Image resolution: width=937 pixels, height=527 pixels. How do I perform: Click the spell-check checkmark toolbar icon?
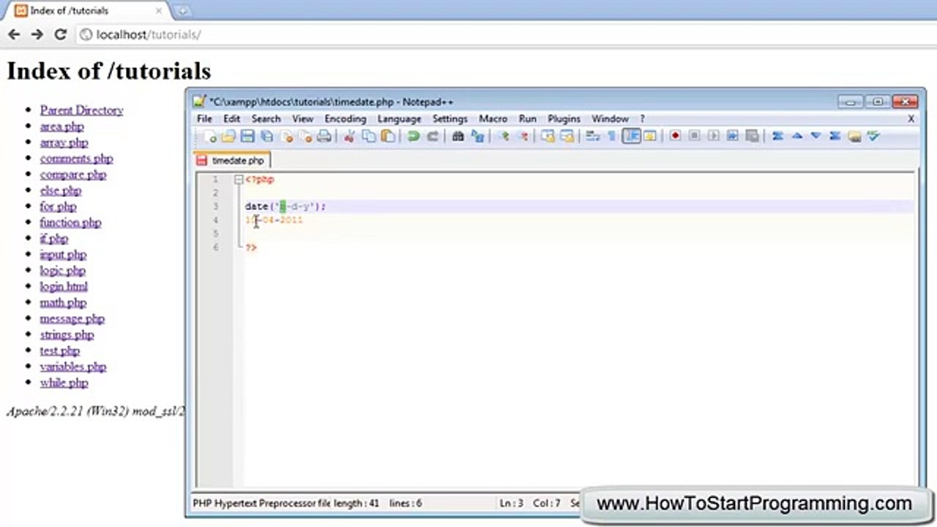tap(873, 136)
